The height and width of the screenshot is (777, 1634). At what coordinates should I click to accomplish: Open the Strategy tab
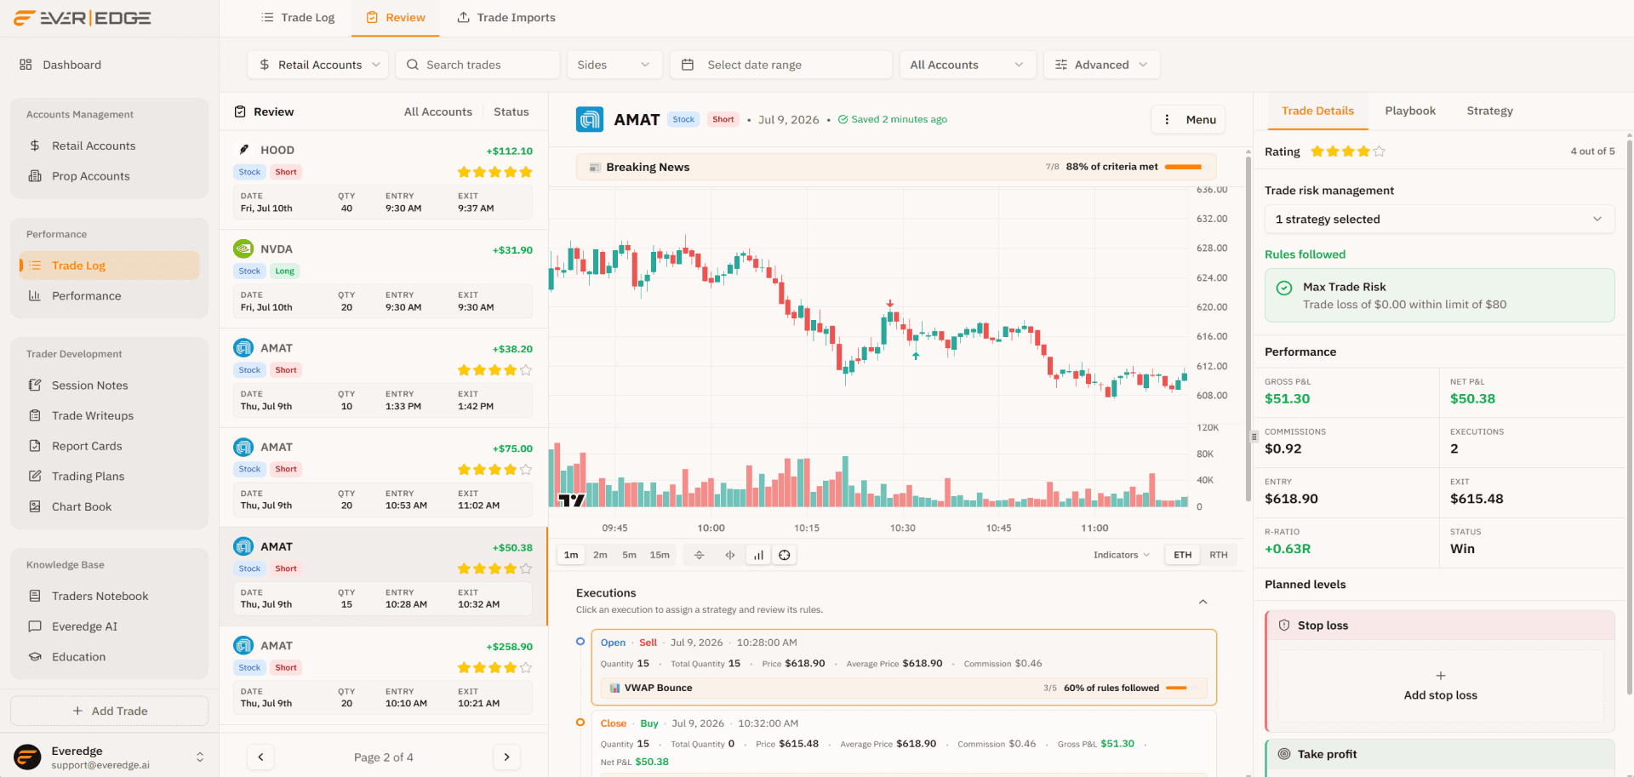tap(1489, 111)
